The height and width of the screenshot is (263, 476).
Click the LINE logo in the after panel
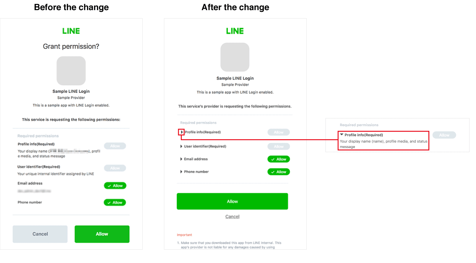[235, 31]
